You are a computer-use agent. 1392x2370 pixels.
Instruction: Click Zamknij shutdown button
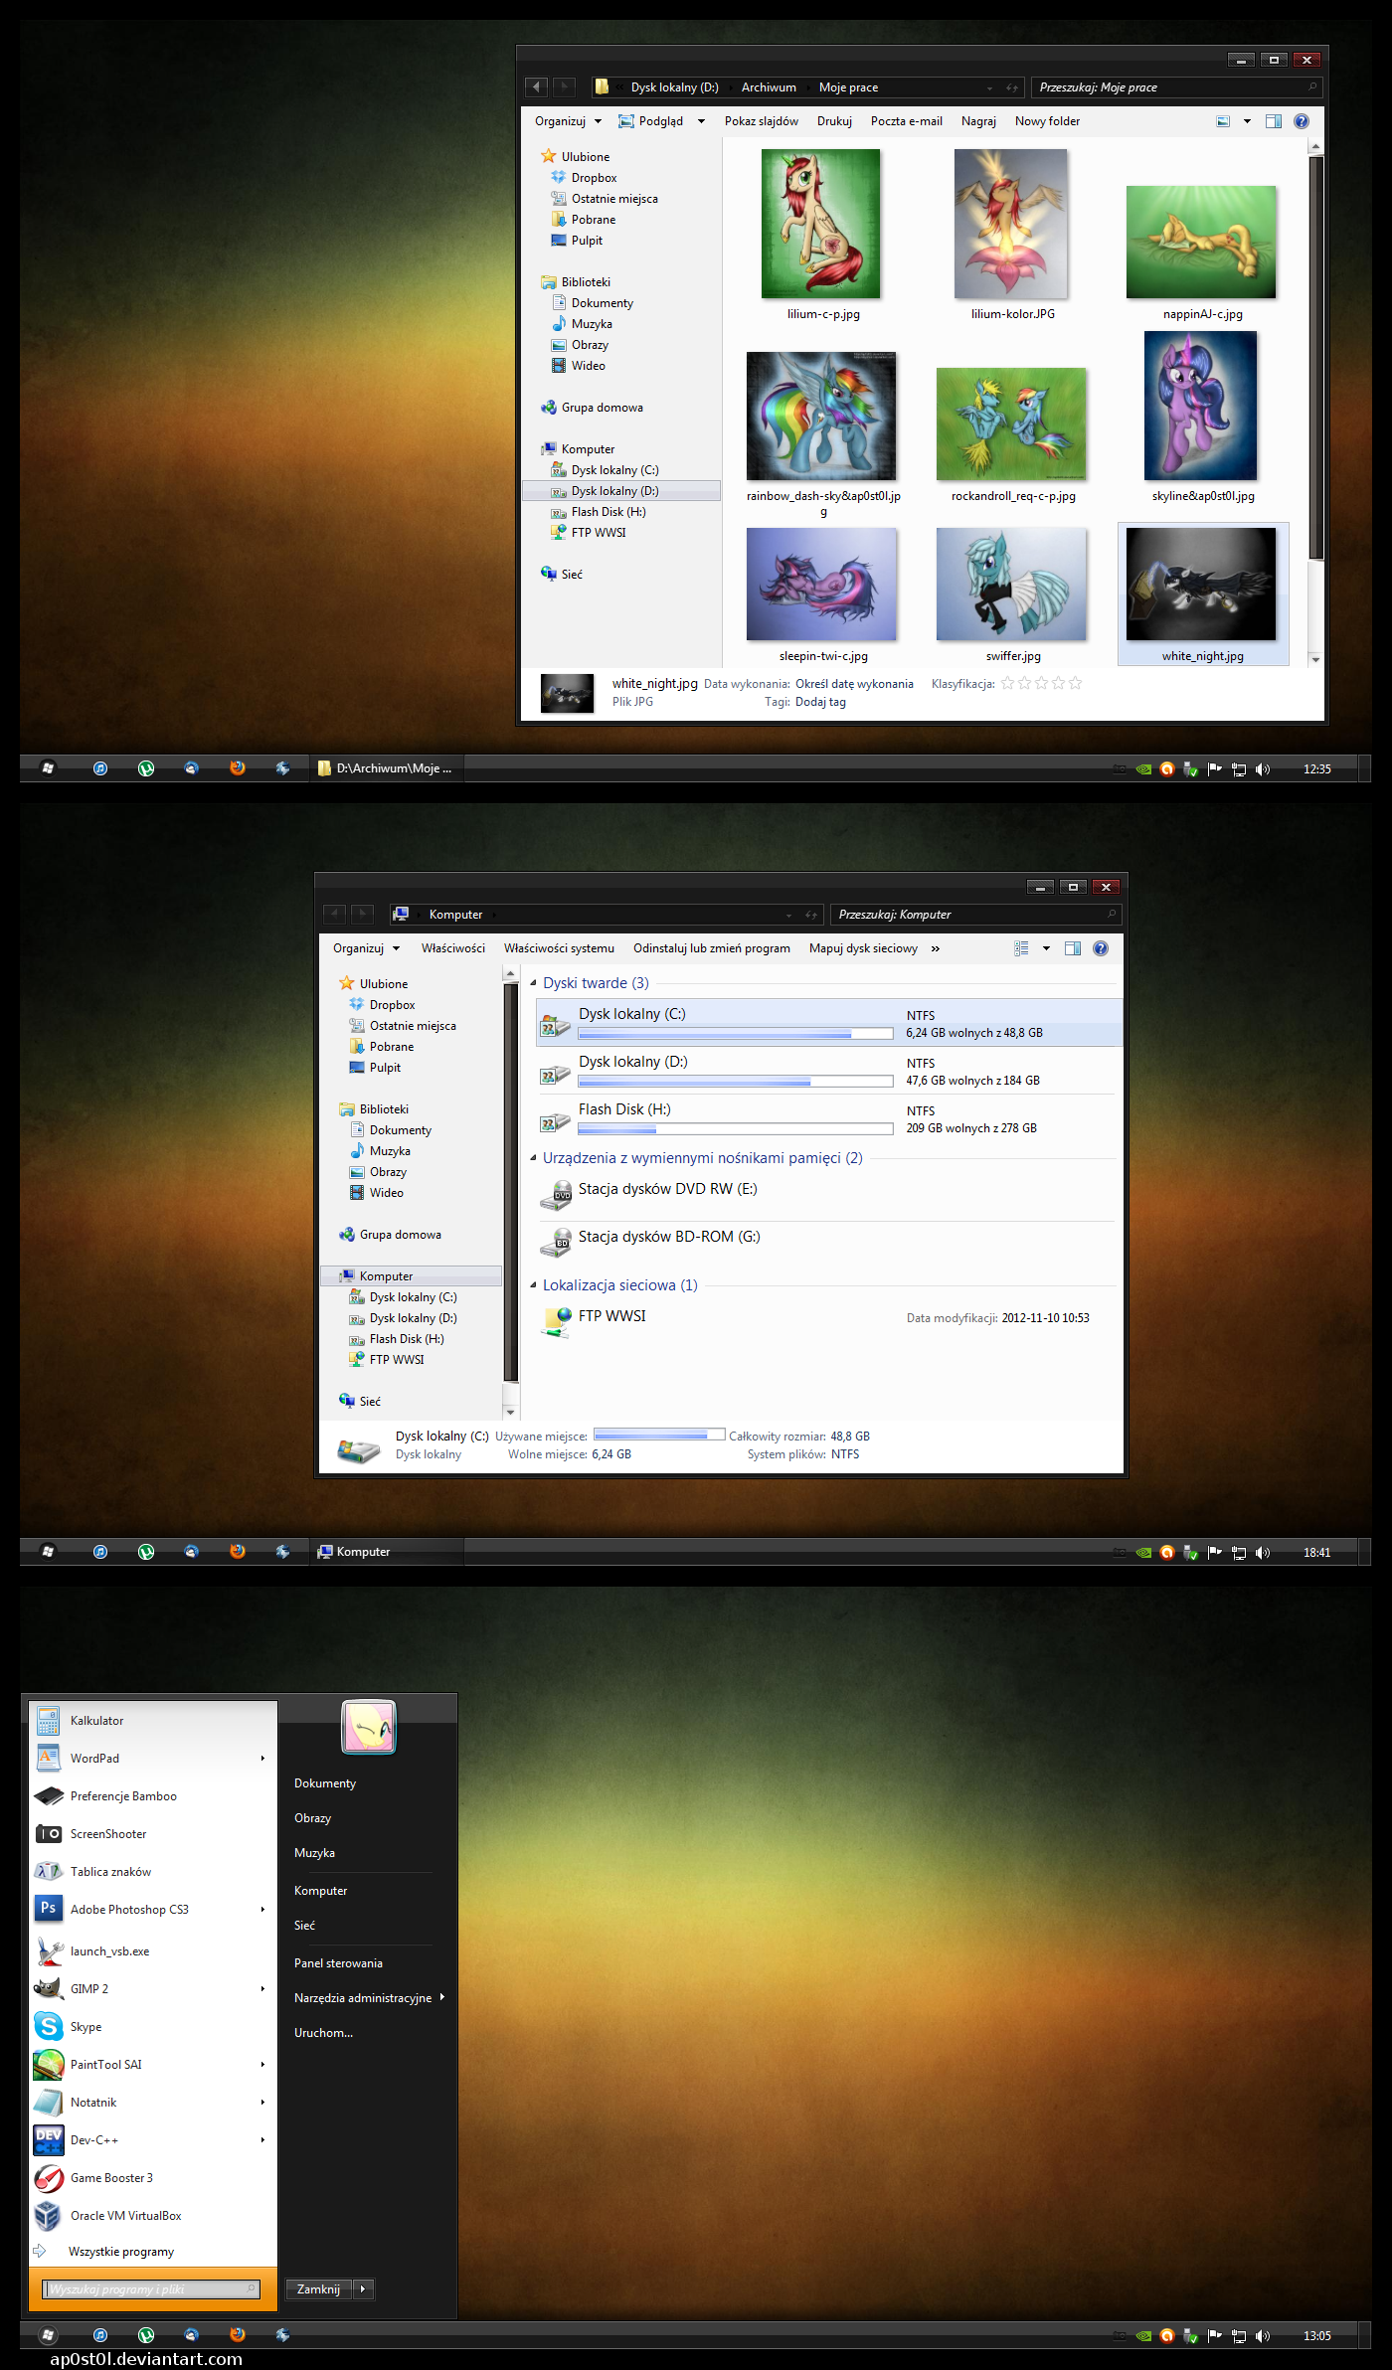[x=318, y=2289]
